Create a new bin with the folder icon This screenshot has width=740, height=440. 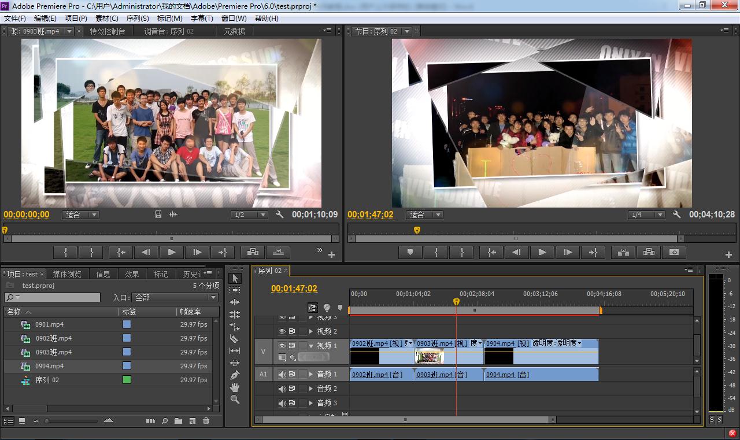coord(178,421)
